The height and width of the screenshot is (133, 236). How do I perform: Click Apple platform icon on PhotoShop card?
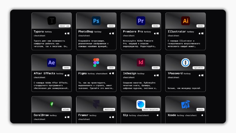110,33
